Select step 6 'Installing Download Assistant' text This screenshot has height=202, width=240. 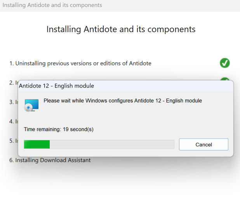click(x=50, y=160)
